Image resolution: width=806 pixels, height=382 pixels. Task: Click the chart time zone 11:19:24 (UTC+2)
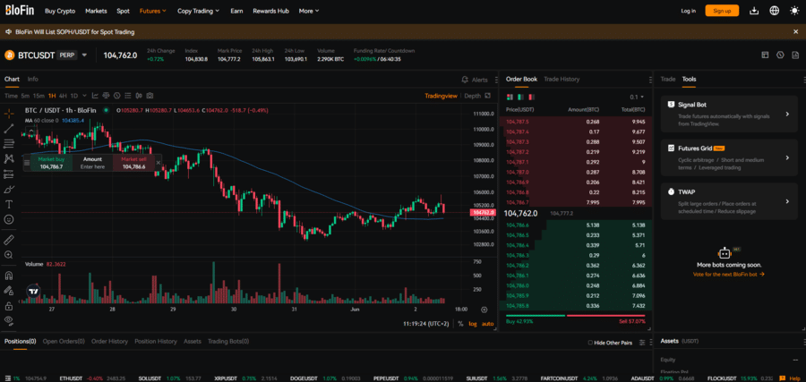pyautogui.click(x=425, y=324)
